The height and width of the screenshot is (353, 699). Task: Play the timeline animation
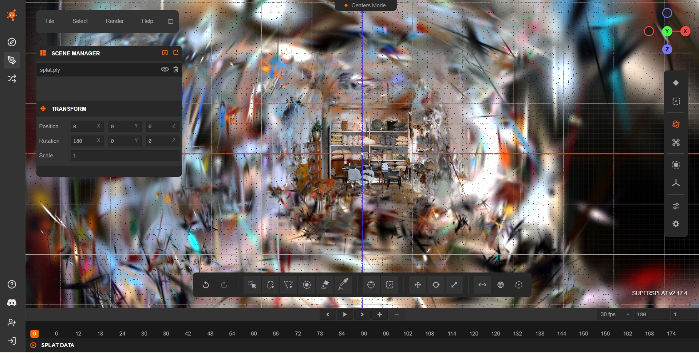[x=345, y=314]
